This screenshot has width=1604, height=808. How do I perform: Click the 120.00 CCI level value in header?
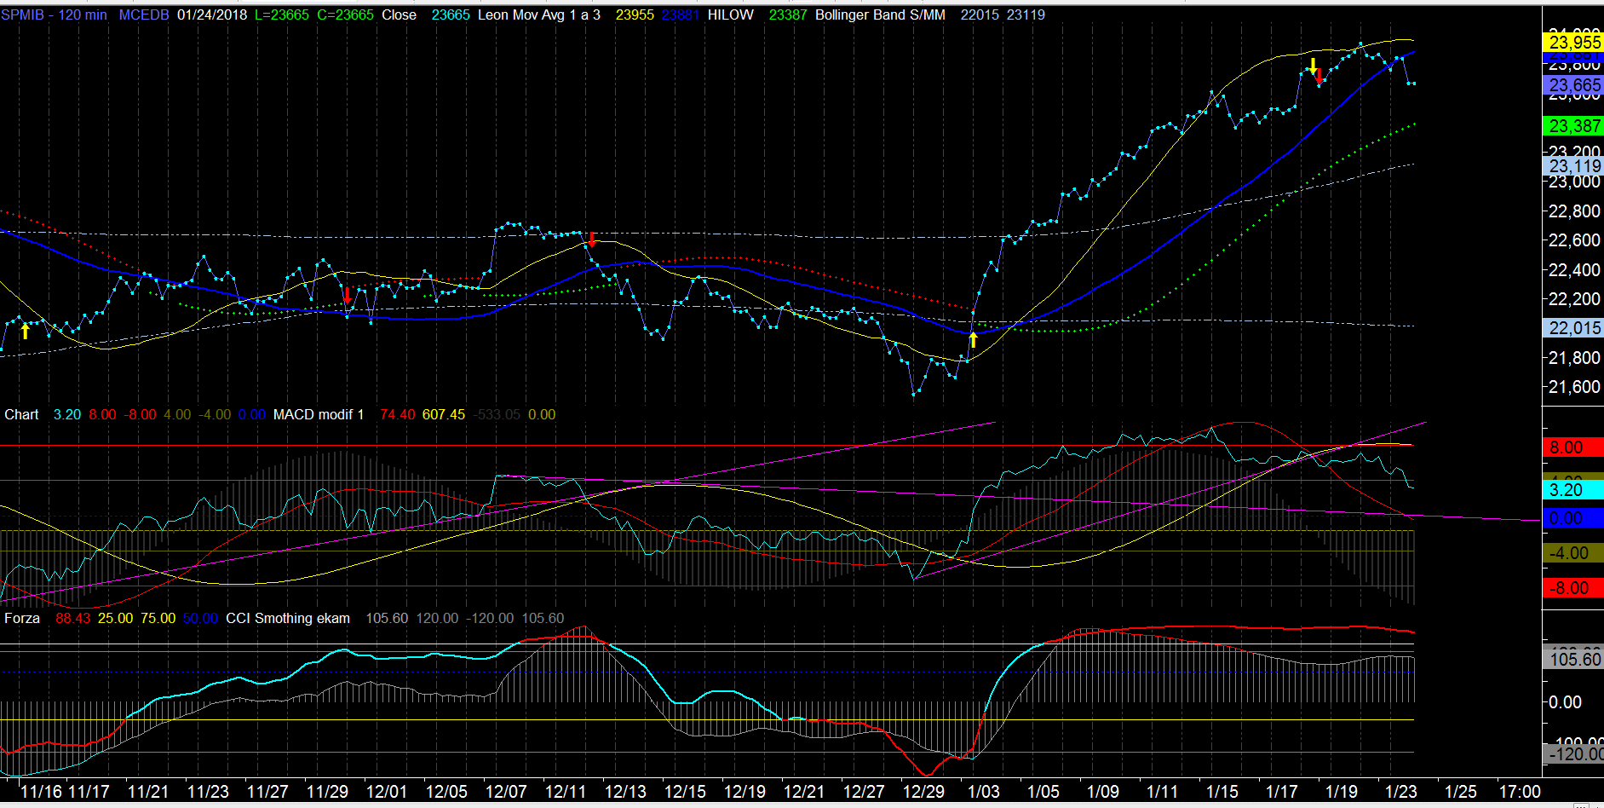point(437,618)
